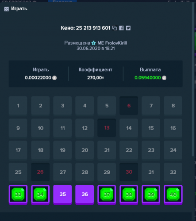The height and width of the screenshot is (221, 196).
Task: Click Keno tile number 32
Action: pos(173,172)
